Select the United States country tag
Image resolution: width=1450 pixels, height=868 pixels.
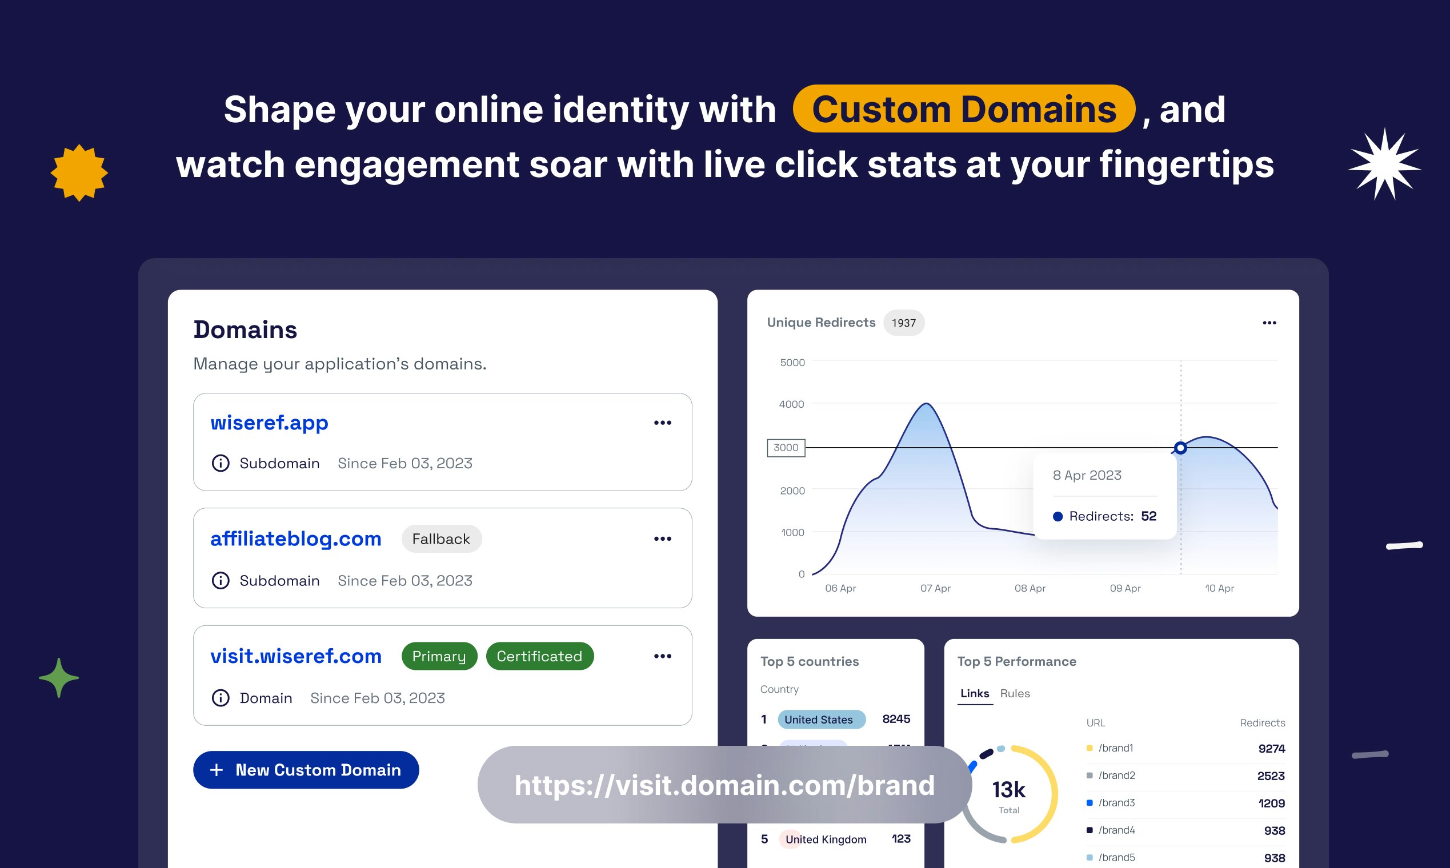[821, 720]
